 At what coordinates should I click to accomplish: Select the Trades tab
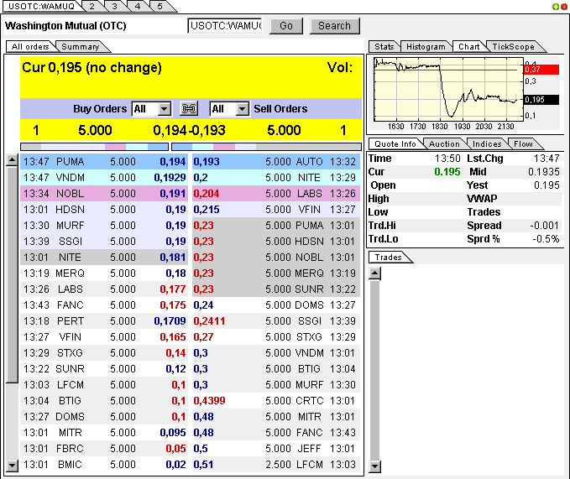click(388, 257)
